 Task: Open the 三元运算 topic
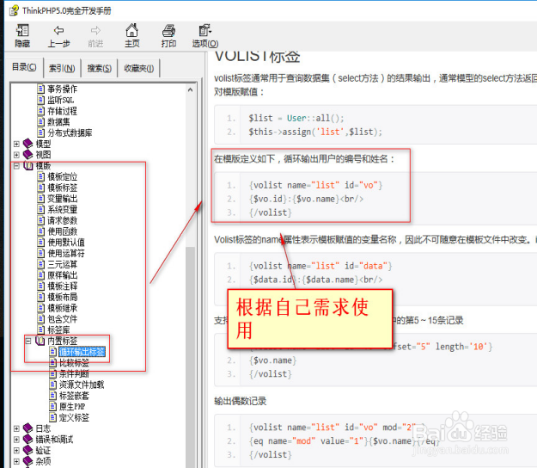pos(63,264)
